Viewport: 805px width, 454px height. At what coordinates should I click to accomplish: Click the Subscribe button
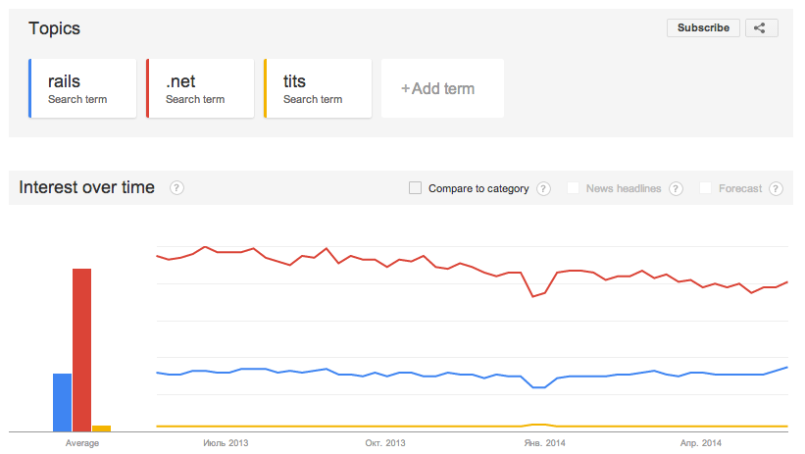click(x=703, y=27)
